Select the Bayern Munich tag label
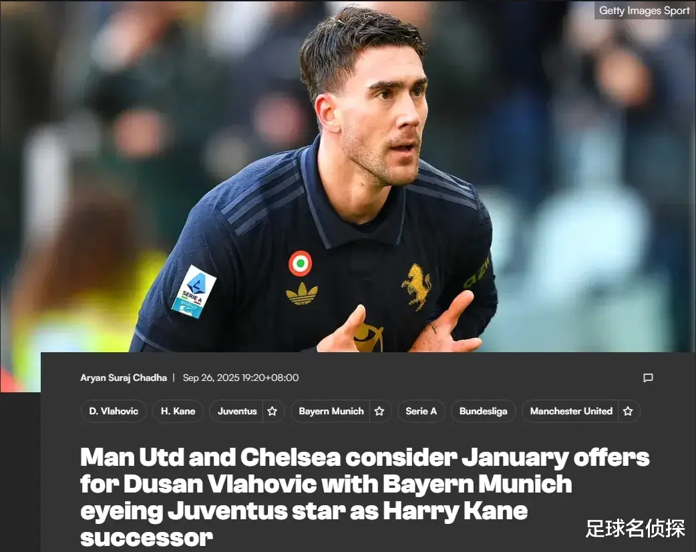Viewport: 696px width, 552px height. pos(331,411)
